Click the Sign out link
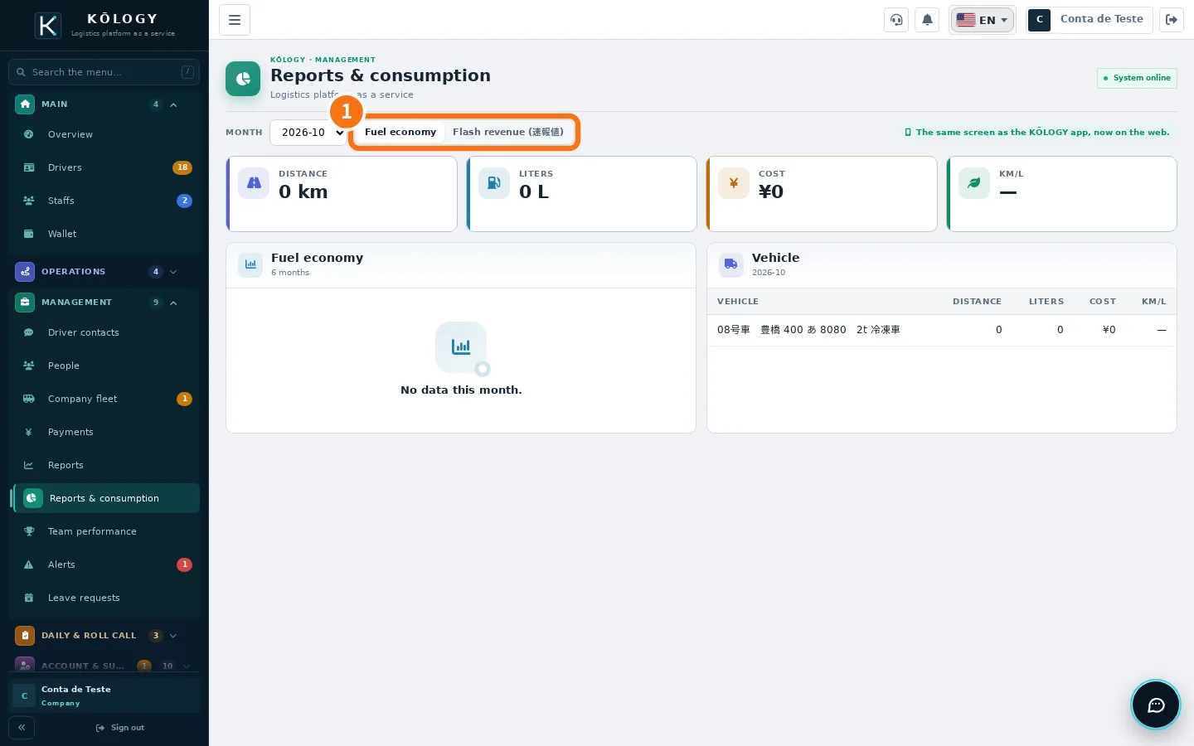The image size is (1194, 746). [120, 728]
